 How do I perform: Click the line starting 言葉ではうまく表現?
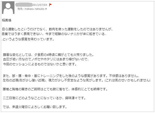54,34
